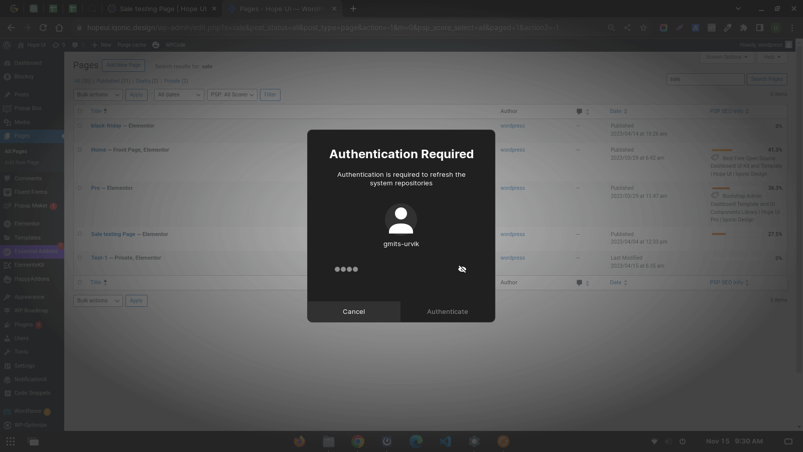The image size is (803, 452).
Task: Click Filter button
Action: point(270,94)
